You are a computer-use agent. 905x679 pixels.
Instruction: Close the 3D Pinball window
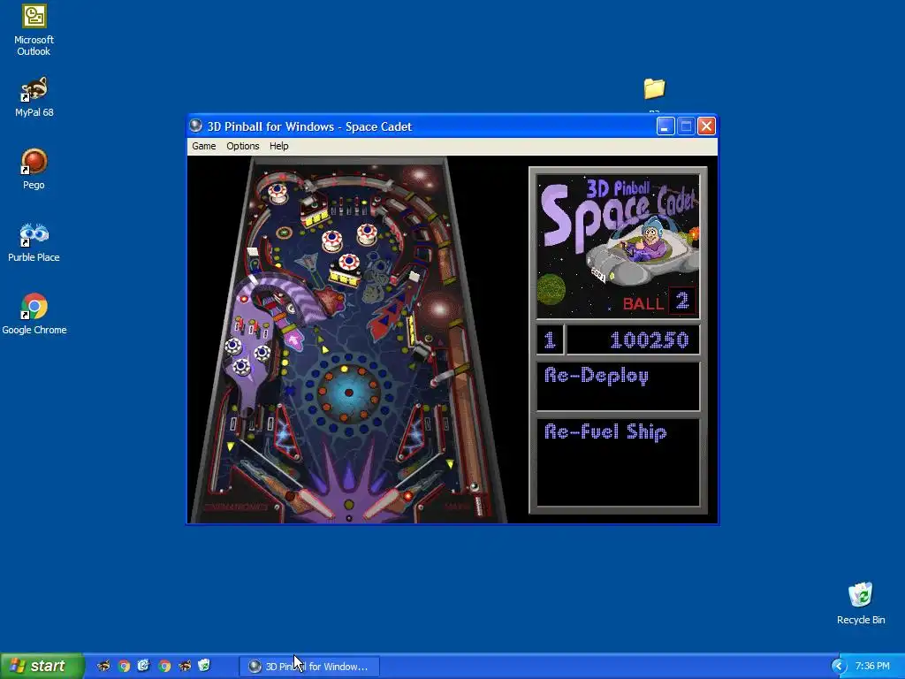pos(706,126)
